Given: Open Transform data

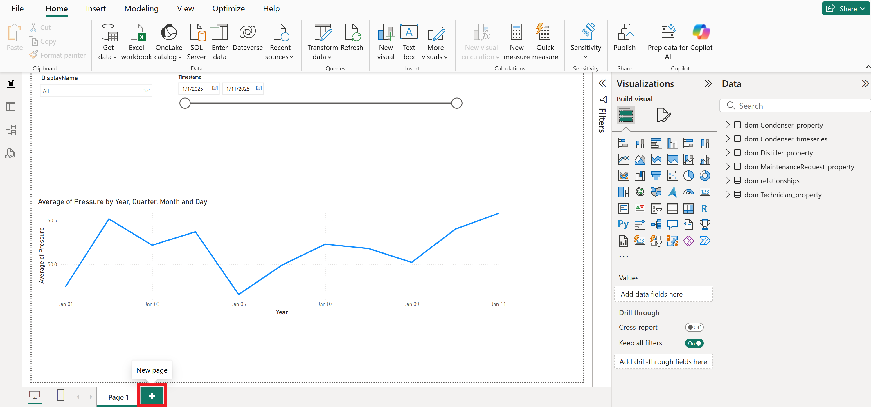Looking at the screenshot, I should tap(322, 42).
